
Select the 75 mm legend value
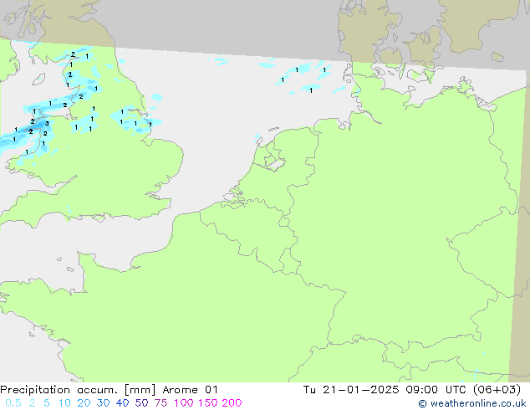tap(161, 403)
